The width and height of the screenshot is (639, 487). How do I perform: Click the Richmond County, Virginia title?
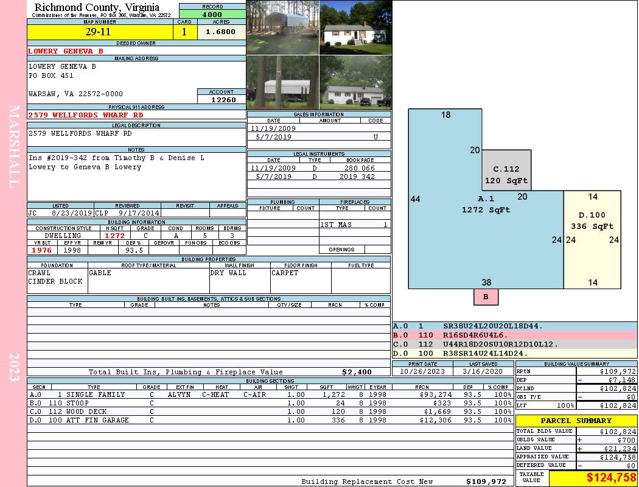point(97,7)
